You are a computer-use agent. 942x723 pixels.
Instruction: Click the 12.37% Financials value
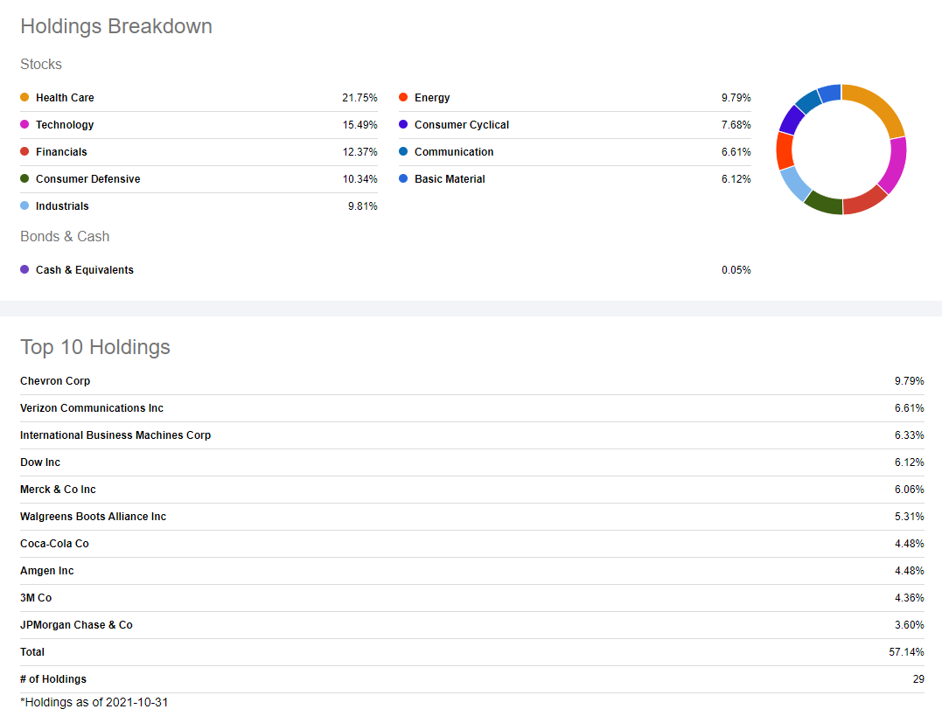pyautogui.click(x=359, y=152)
